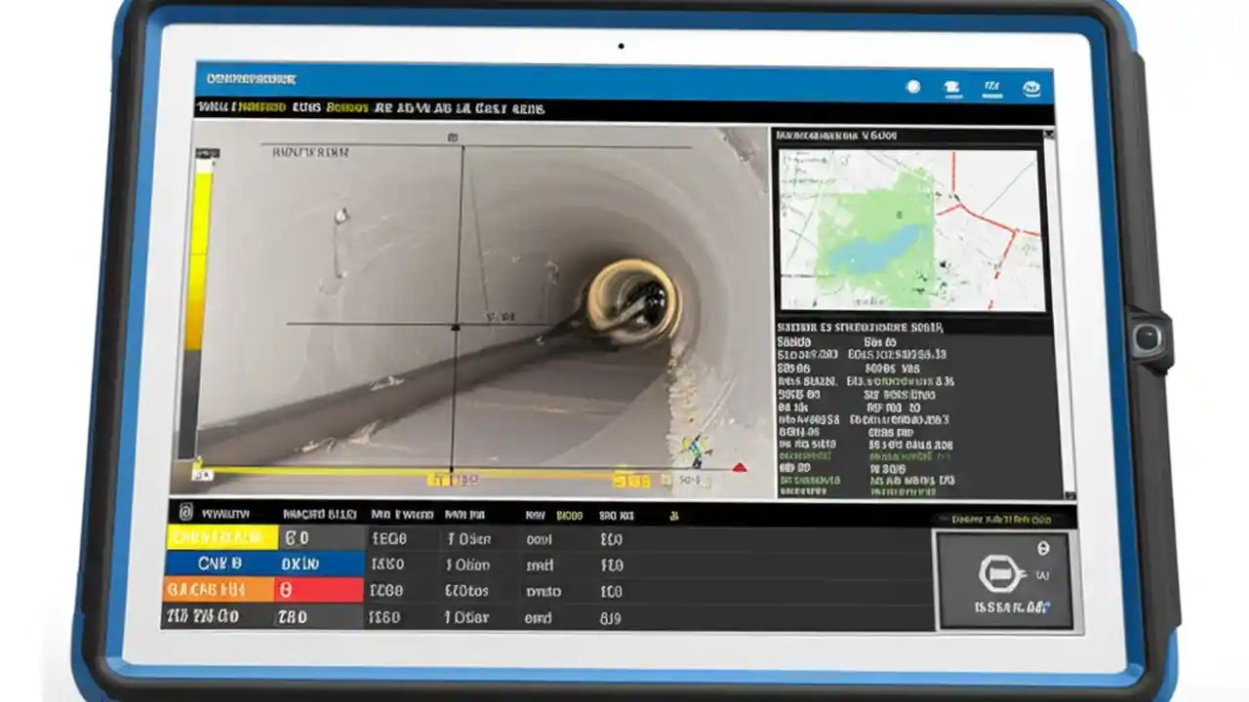Click the 180 marker on the distance scale
Screen dimensions: 1249x702
click(x=449, y=476)
